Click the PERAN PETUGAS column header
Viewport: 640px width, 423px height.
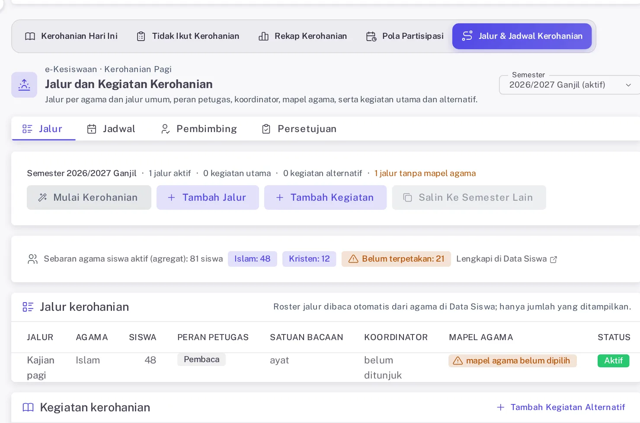pos(213,338)
